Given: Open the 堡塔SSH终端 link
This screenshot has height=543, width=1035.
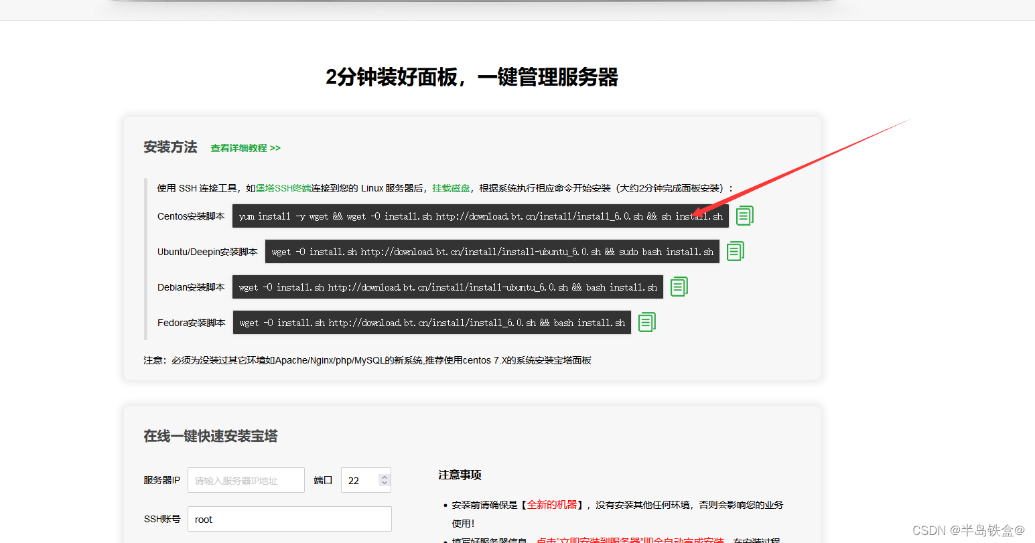Looking at the screenshot, I should tap(283, 188).
